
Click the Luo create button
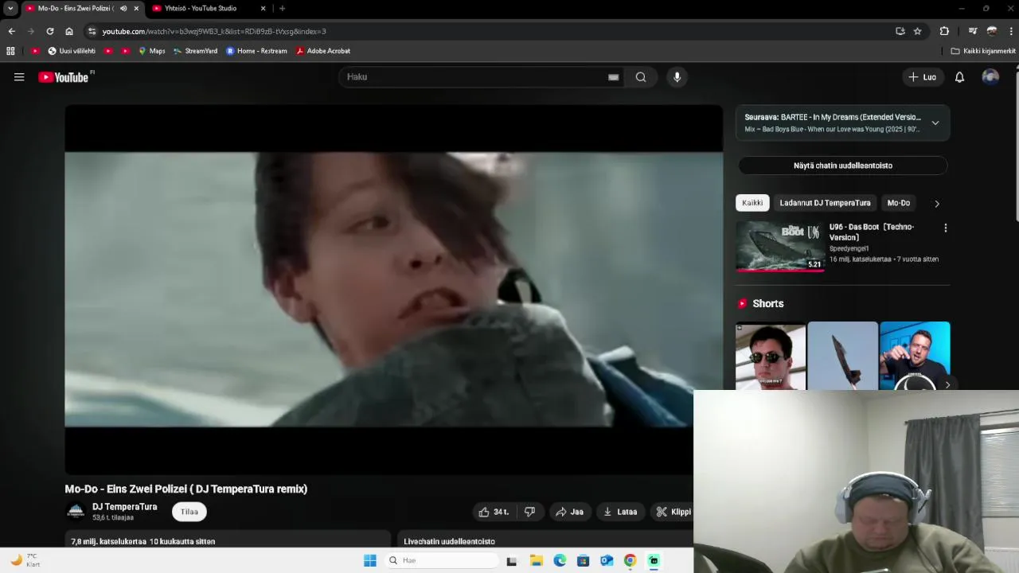coord(923,77)
